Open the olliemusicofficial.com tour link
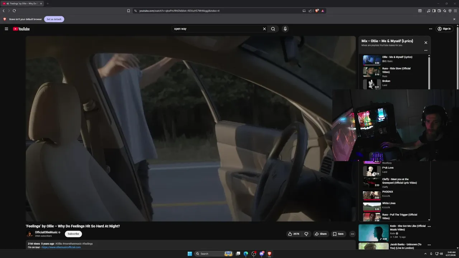The height and width of the screenshot is (258, 459). tap(61, 247)
